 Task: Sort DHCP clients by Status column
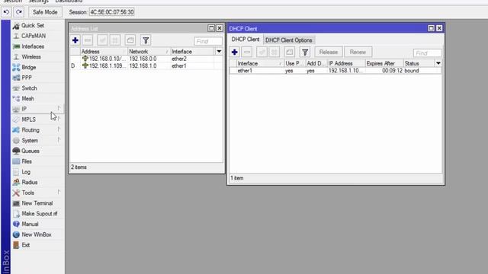click(x=419, y=63)
